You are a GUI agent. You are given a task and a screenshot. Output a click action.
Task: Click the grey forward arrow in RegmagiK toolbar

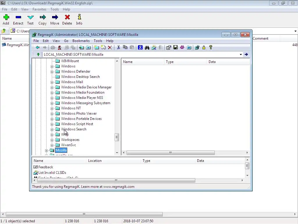point(45,48)
